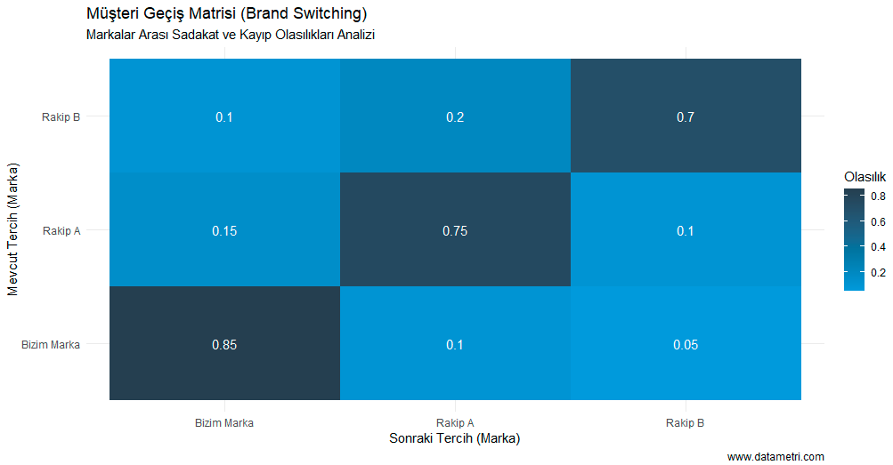This screenshot has width=893, height=465.
Task: Click the cell for Rakip A row, Rakip B column
Action: coord(685,230)
